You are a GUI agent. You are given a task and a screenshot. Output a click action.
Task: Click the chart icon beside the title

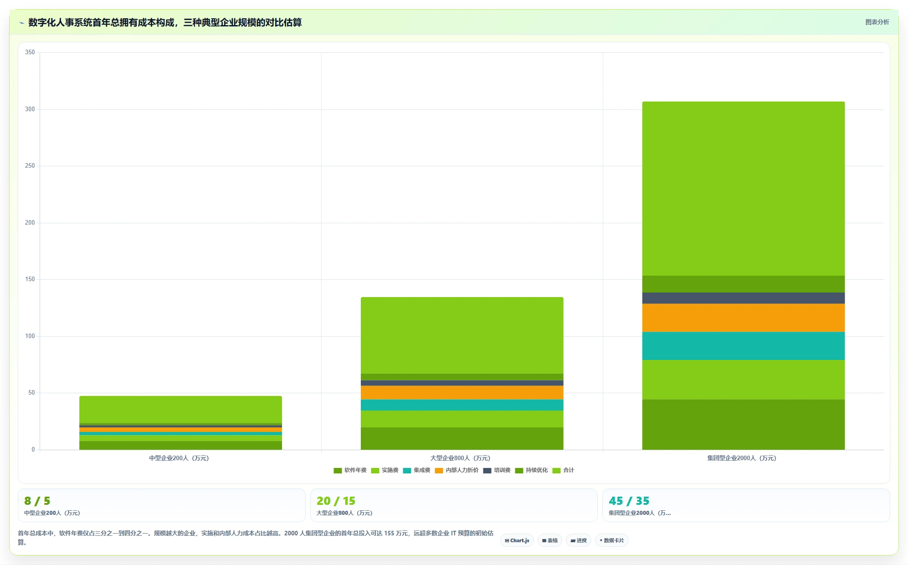coord(21,23)
